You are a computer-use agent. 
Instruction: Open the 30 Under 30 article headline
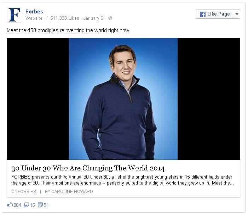coord(88,168)
